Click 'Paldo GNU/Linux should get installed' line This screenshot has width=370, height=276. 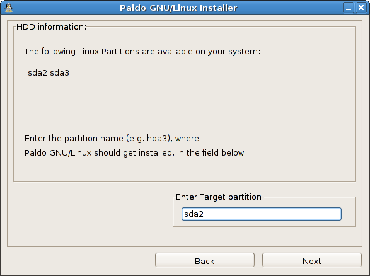(x=134, y=153)
